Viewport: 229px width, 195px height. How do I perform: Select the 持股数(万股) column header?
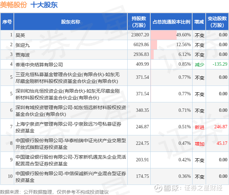click(139, 22)
